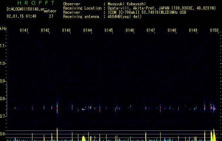The height and width of the screenshot is (141, 222).
Task: Click the HROFFT title text
Action: (x=36, y=3)
